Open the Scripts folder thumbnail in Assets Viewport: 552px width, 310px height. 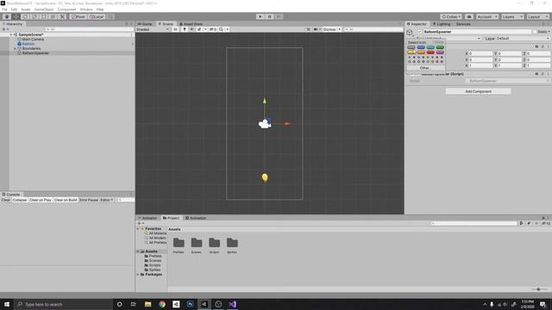[214, 245]
